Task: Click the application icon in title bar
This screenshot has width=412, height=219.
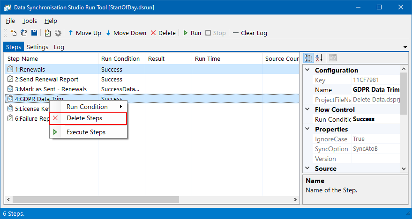Action: click(7, 7)
